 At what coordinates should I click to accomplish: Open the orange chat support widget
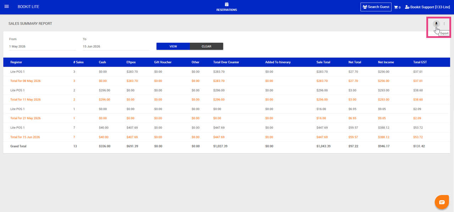(x=442, y=202)
